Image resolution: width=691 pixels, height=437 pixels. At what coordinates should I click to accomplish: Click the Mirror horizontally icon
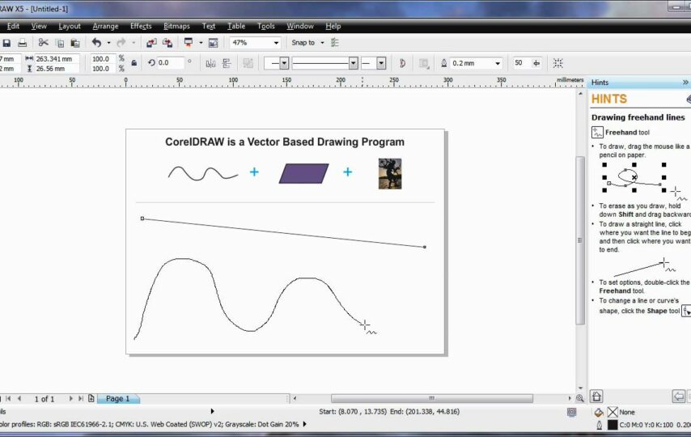pos(210,63)
